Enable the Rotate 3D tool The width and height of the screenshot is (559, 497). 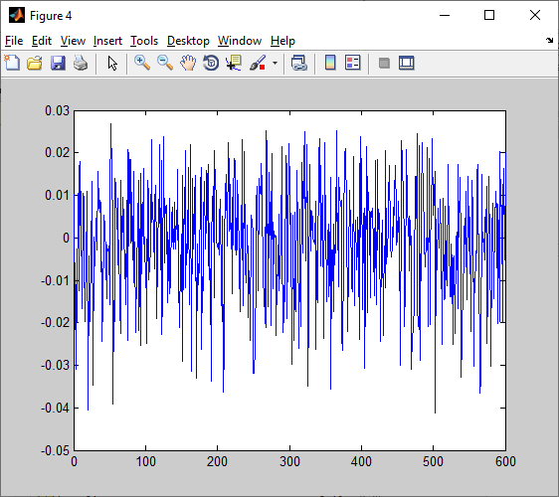pos(211,63)
